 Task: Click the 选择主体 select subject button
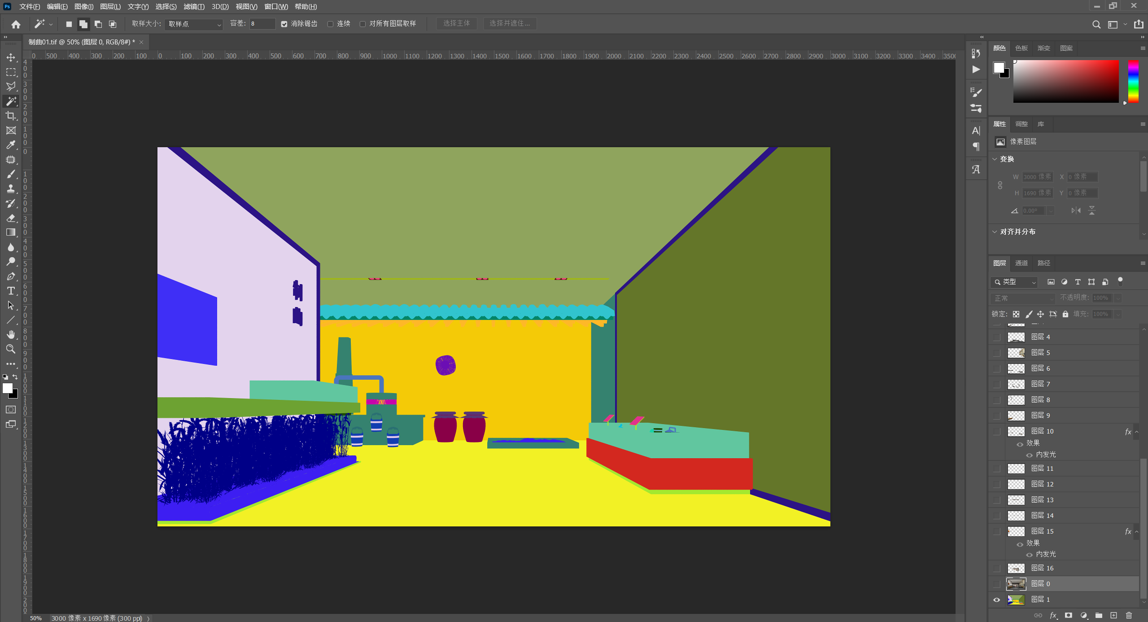[456, 23]
